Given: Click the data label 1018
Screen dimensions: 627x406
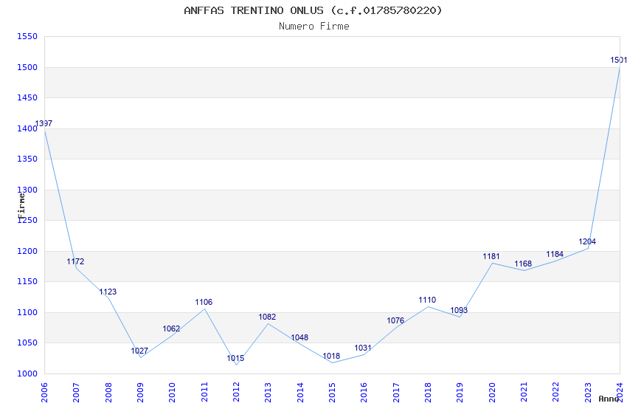Looking at the screenshot, I should click(x=331, y=356).
